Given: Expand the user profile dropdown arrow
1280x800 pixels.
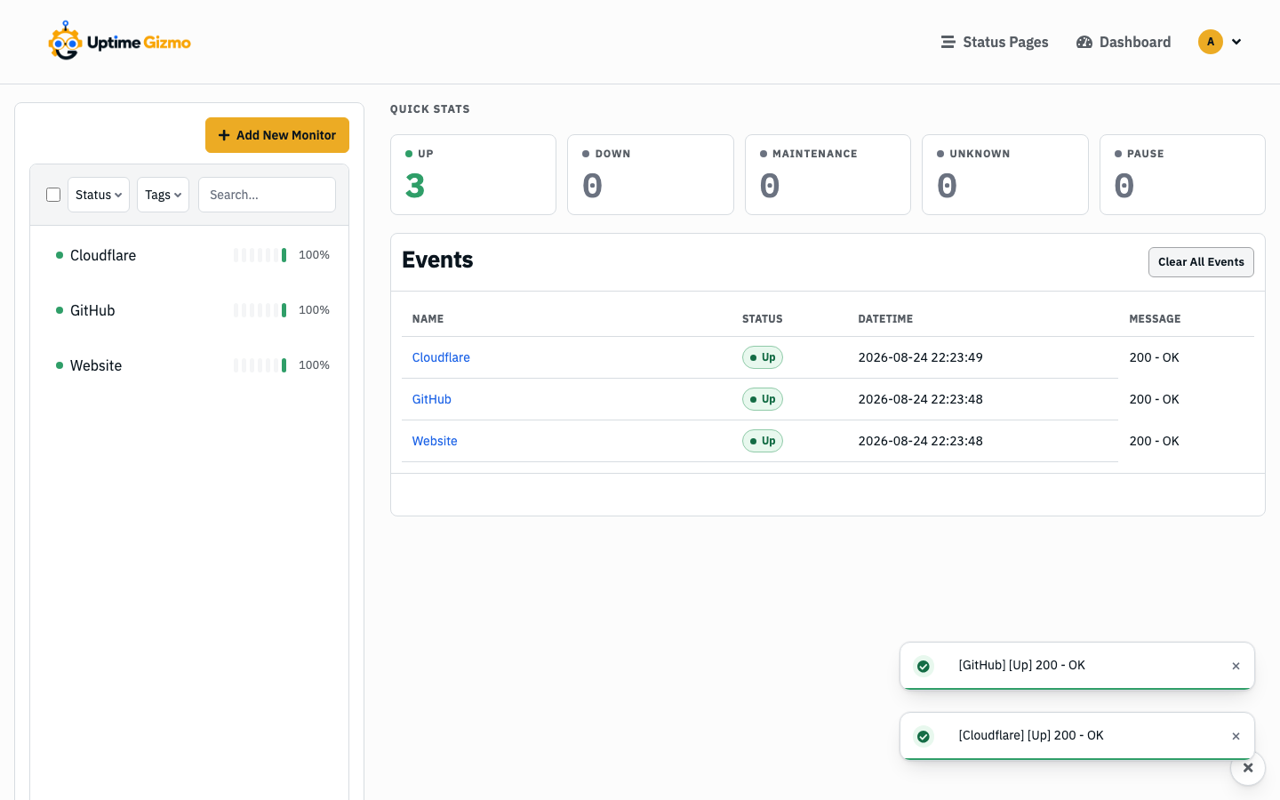Looking at the screenshot, I should point(1236,42).
